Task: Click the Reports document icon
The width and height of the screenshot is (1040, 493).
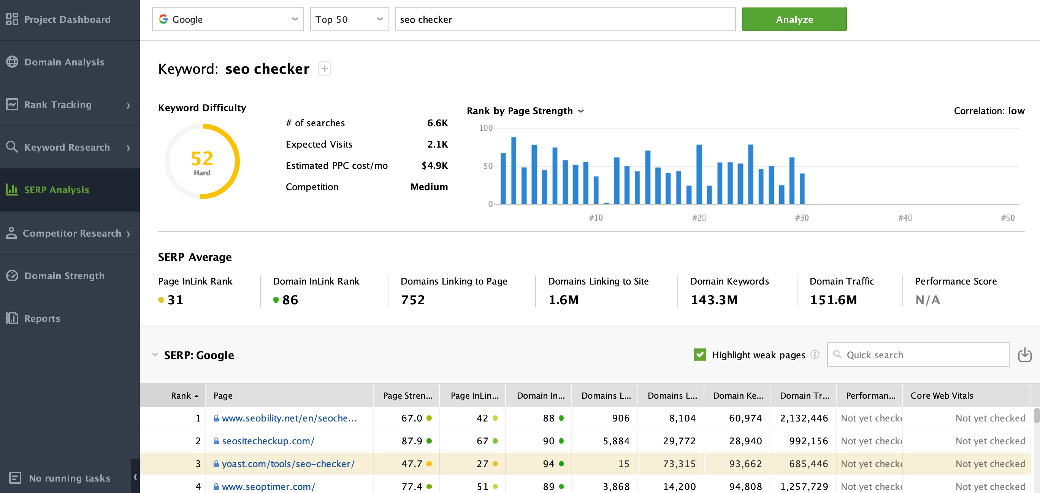Action: (x=12, y=318)
